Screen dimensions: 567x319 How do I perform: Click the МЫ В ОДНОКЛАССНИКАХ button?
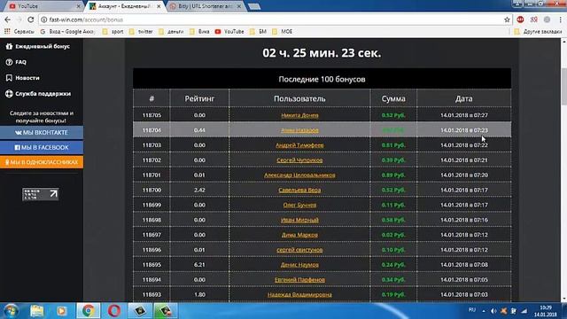(x=42, y=162)
